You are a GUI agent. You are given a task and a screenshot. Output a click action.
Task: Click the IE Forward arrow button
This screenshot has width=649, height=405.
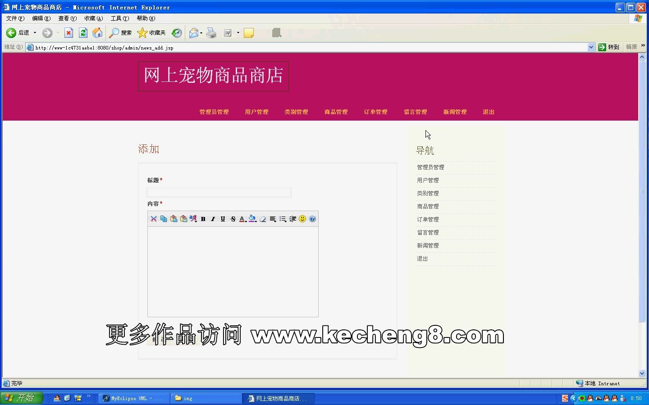[x=47, y=33]
